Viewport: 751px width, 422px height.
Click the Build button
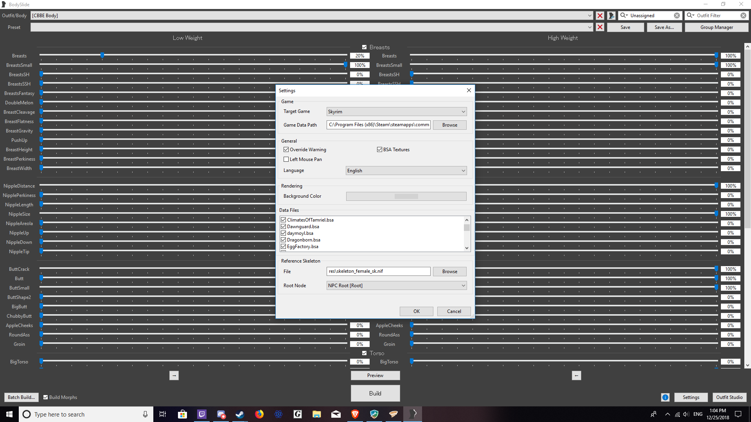(375, 393)
